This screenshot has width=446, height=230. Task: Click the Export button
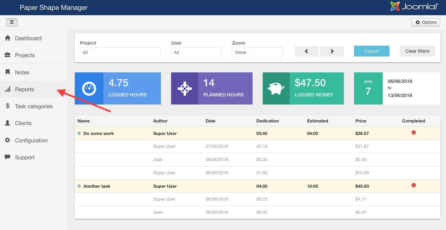(372, 51)
